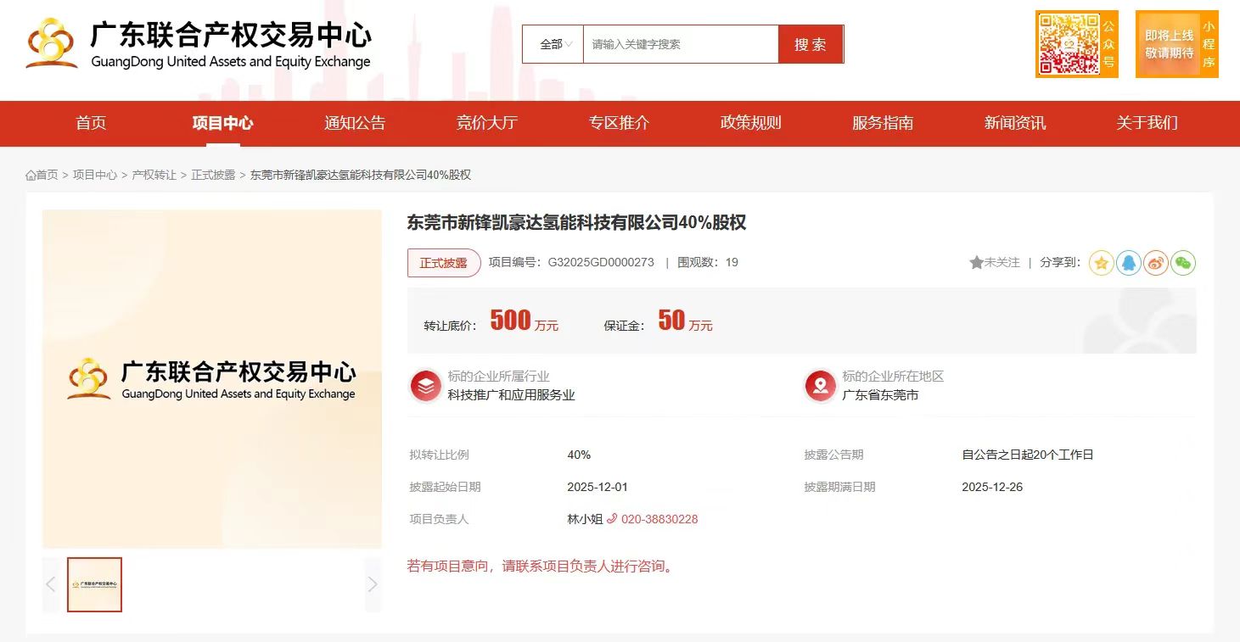The image size is (1240, 642).
Task: Share the project to QQ Zone
Action: 1101,263
